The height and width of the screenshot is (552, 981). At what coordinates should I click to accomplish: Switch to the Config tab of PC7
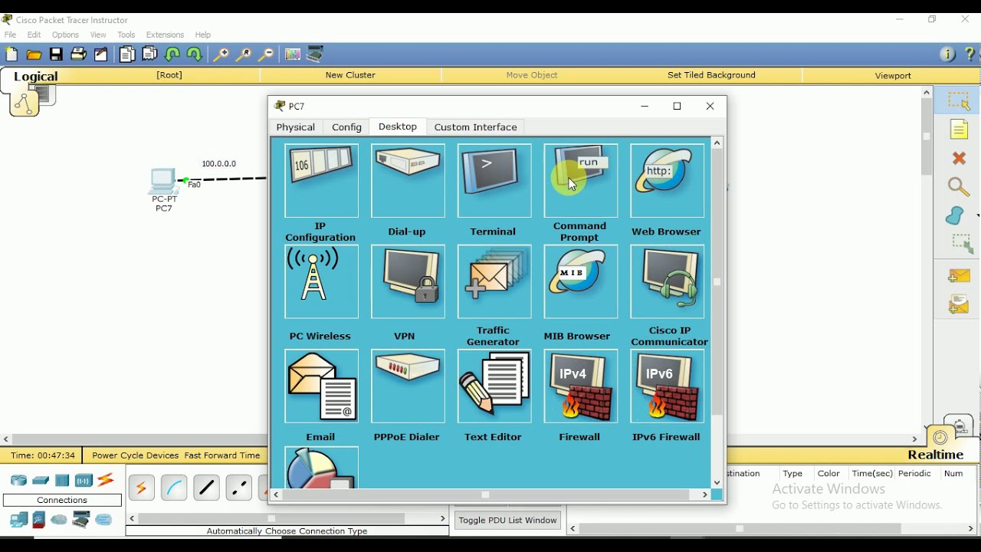click(x=347, y=127)
